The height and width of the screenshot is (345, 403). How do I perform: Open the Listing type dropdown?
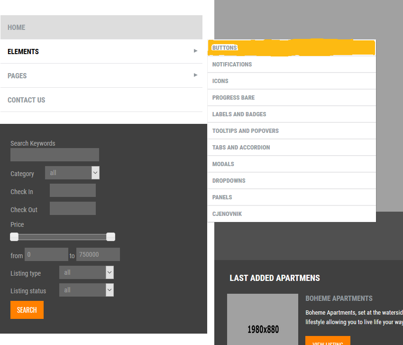(86, 272)
